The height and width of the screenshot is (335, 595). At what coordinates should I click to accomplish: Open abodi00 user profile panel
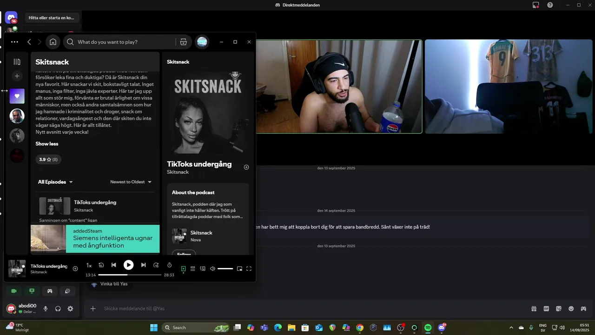point(21,308)
